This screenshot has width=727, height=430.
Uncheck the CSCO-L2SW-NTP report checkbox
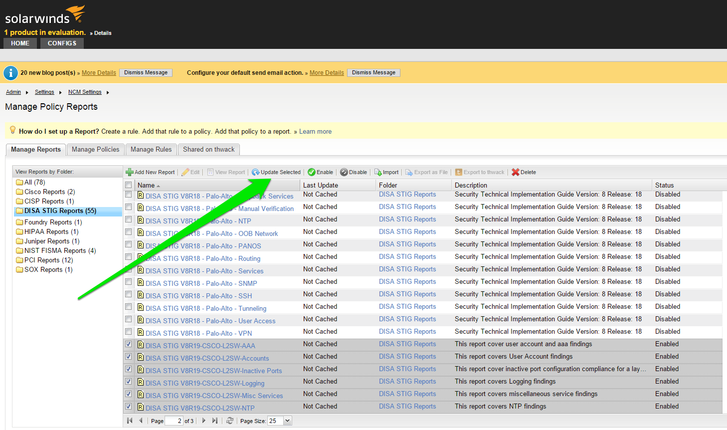click(x=129, y=407)
